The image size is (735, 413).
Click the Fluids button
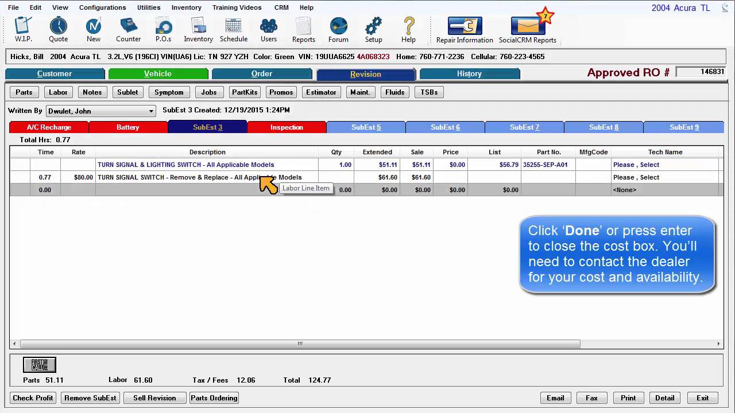coord(395,92)
